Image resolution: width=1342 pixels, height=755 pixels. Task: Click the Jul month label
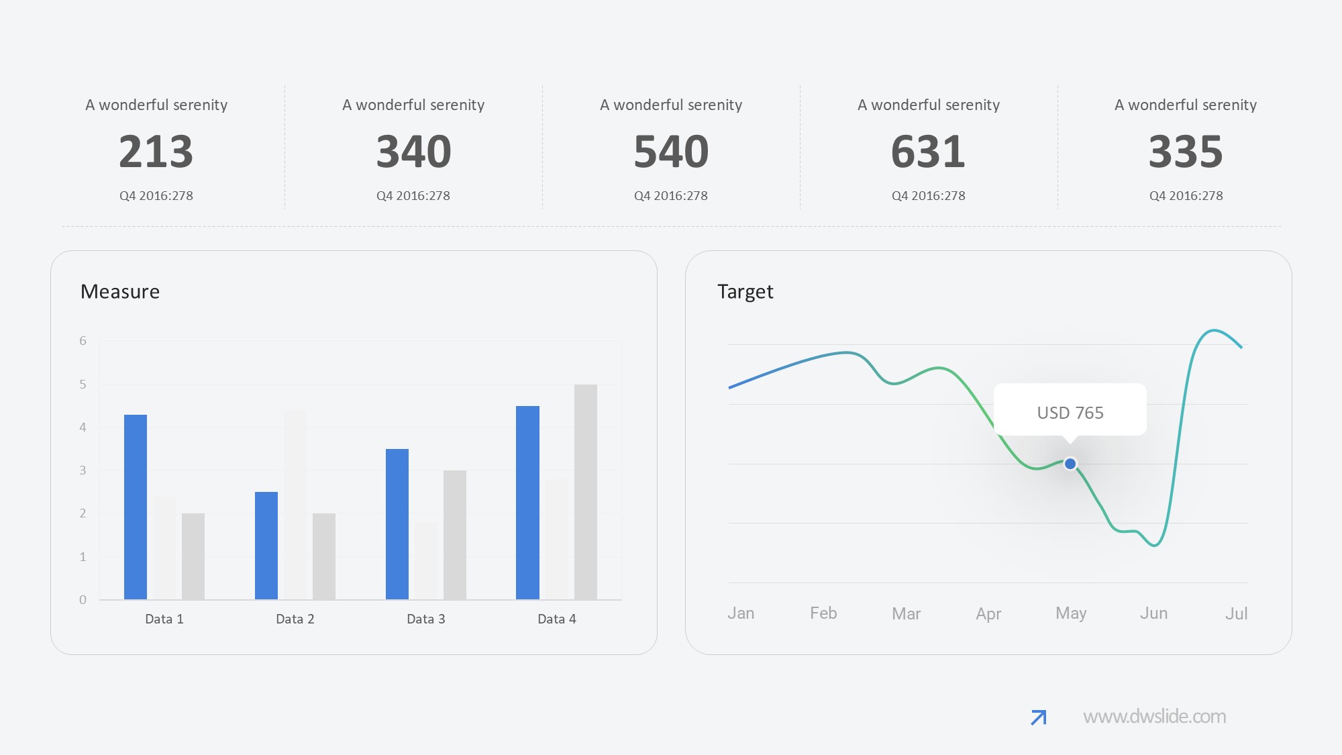pos(1236,613)
